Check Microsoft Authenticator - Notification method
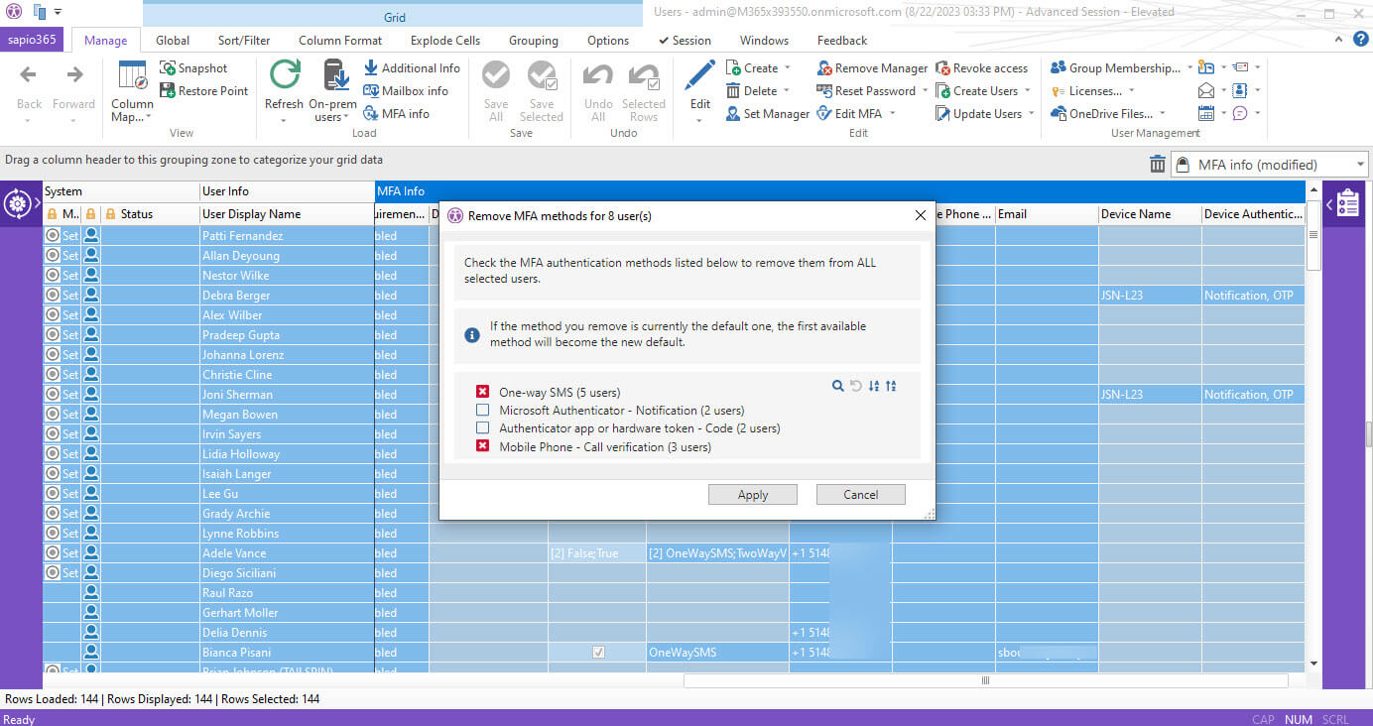The height and width of the screenshot is (726, 1373). click(x=483, y=410)
